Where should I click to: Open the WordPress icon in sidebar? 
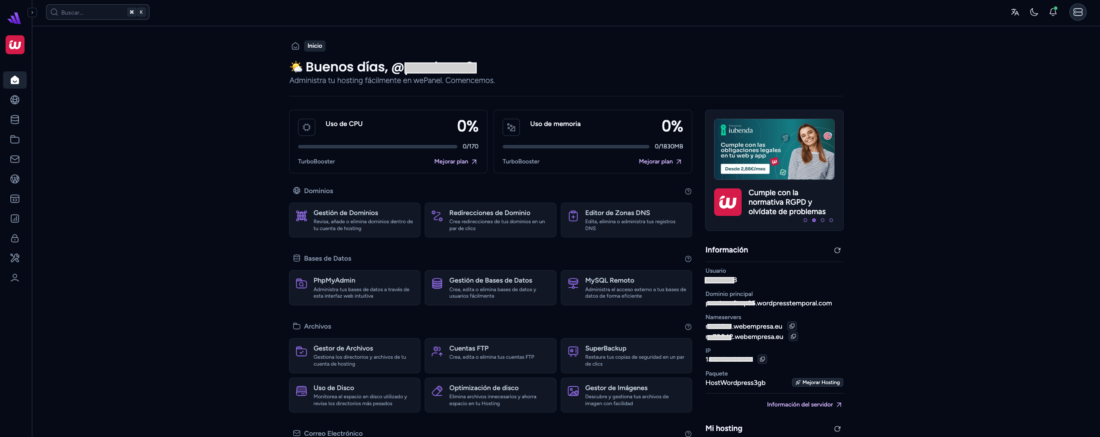click(x=15, y=179)
